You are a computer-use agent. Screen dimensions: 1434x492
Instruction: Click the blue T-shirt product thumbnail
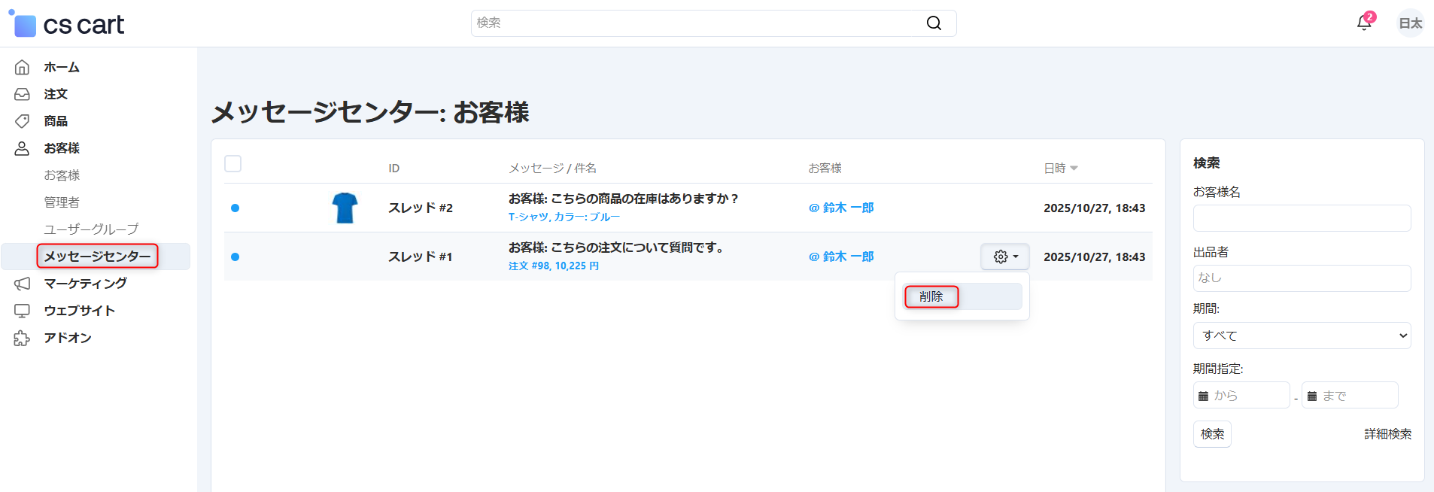345,208
